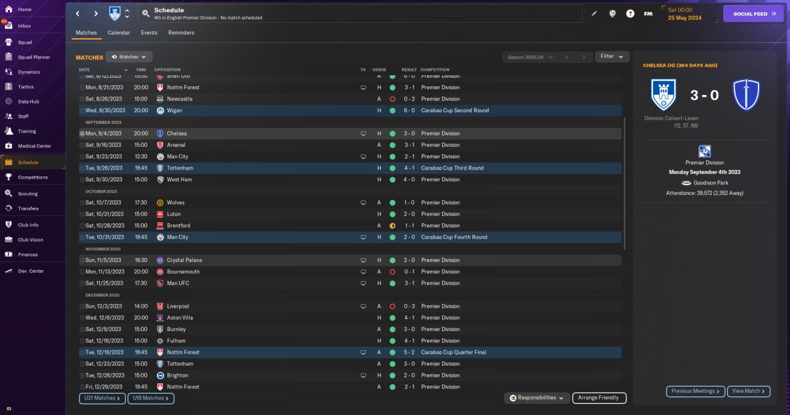Image resolution: width=790 pixels, height=415 pixels.
Task: Go back with the left arrow
Action: (77, 14)
